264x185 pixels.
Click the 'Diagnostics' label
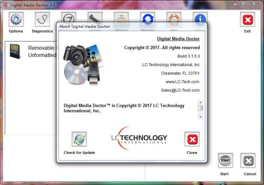[42, 31]
